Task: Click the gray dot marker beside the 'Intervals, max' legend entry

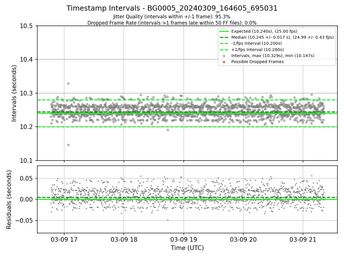Action: pos(224,56)
